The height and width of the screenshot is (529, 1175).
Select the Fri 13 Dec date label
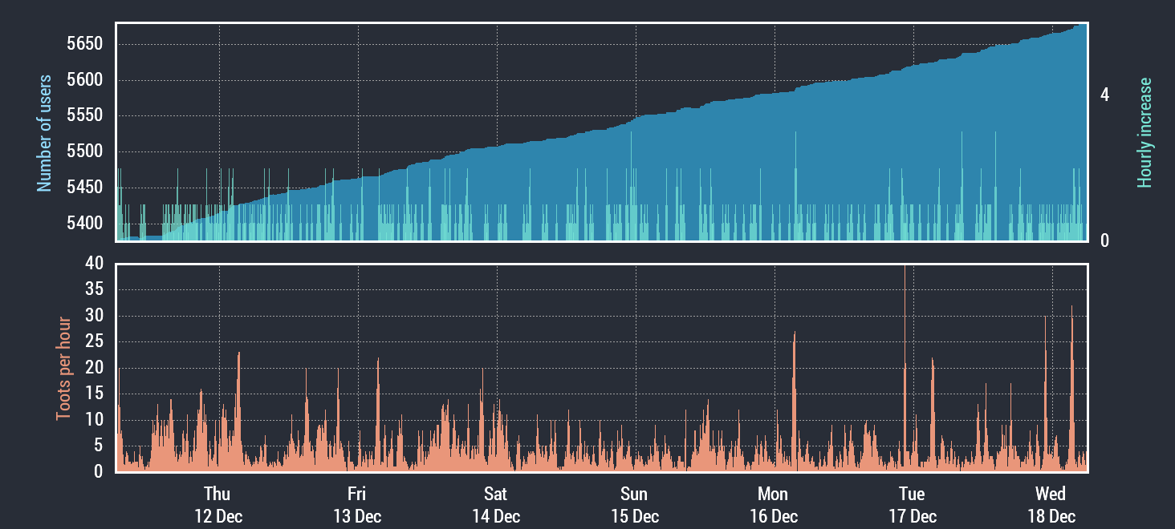[x=357, y=504]
